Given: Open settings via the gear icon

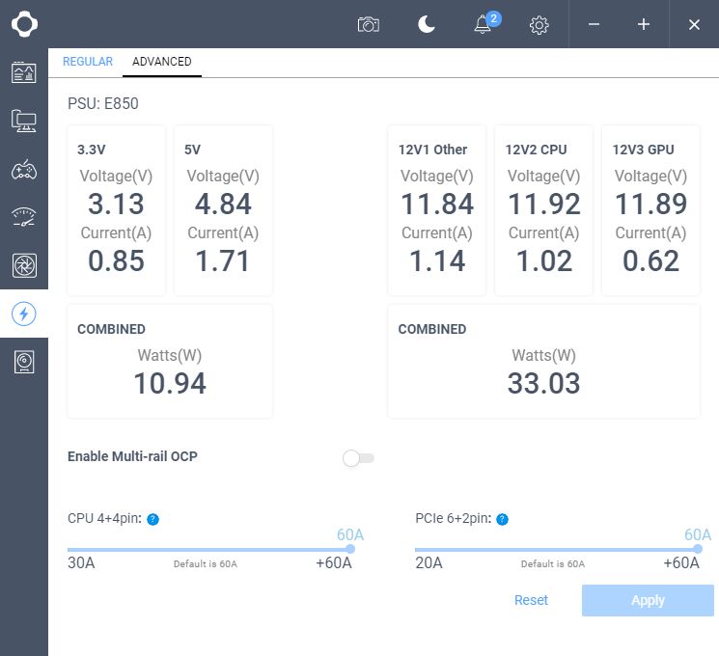Looking at the screenshot, I should coord(539,25).
